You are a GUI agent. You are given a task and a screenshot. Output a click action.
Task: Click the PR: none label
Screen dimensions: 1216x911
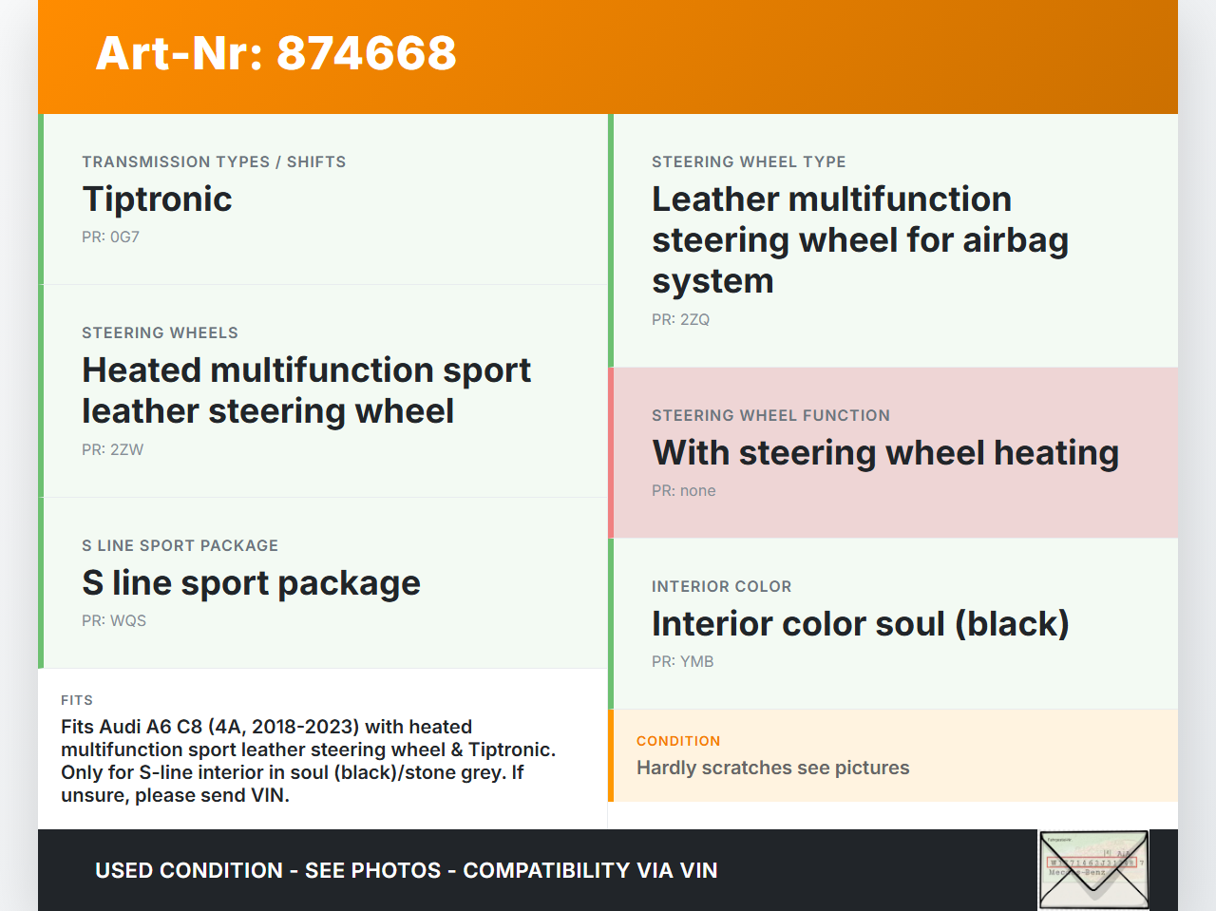[x=683, y=491]
